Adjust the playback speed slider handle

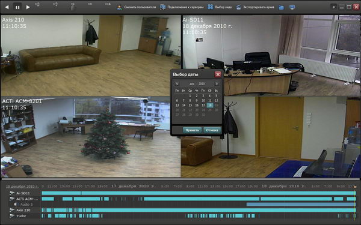click(73, 8)
